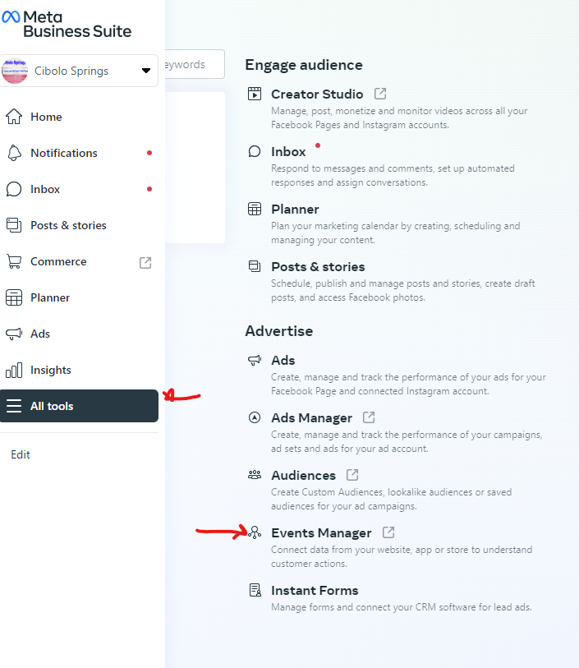Open the Cibolo Springs account dropdown

146,71
